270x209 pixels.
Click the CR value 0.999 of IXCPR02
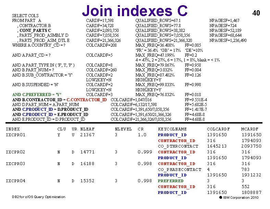point(145,152)
